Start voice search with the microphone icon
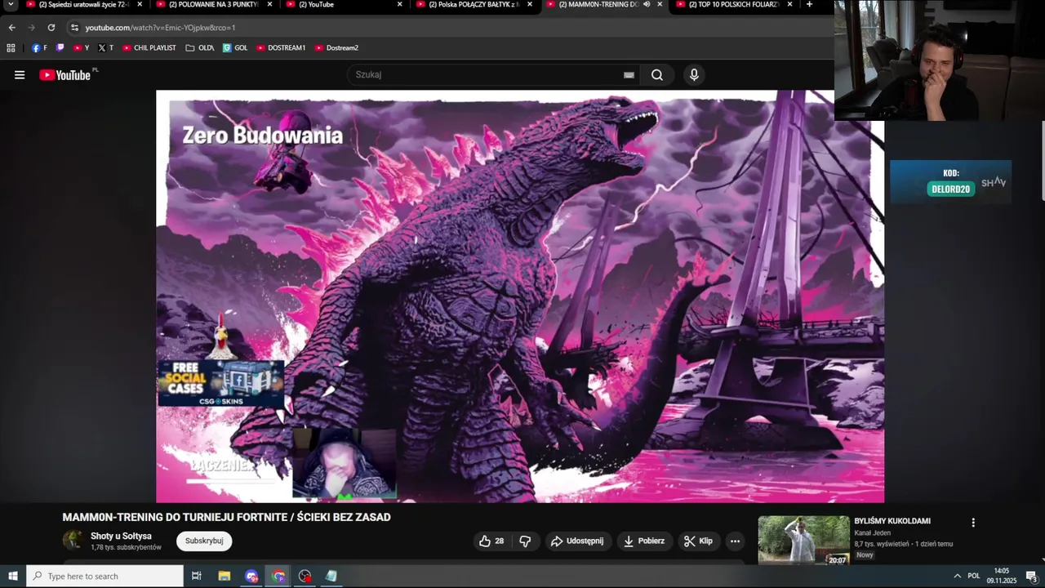 [x=694, y=75]
